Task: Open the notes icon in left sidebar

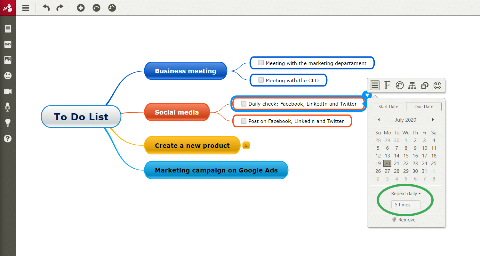Action: 8,28
